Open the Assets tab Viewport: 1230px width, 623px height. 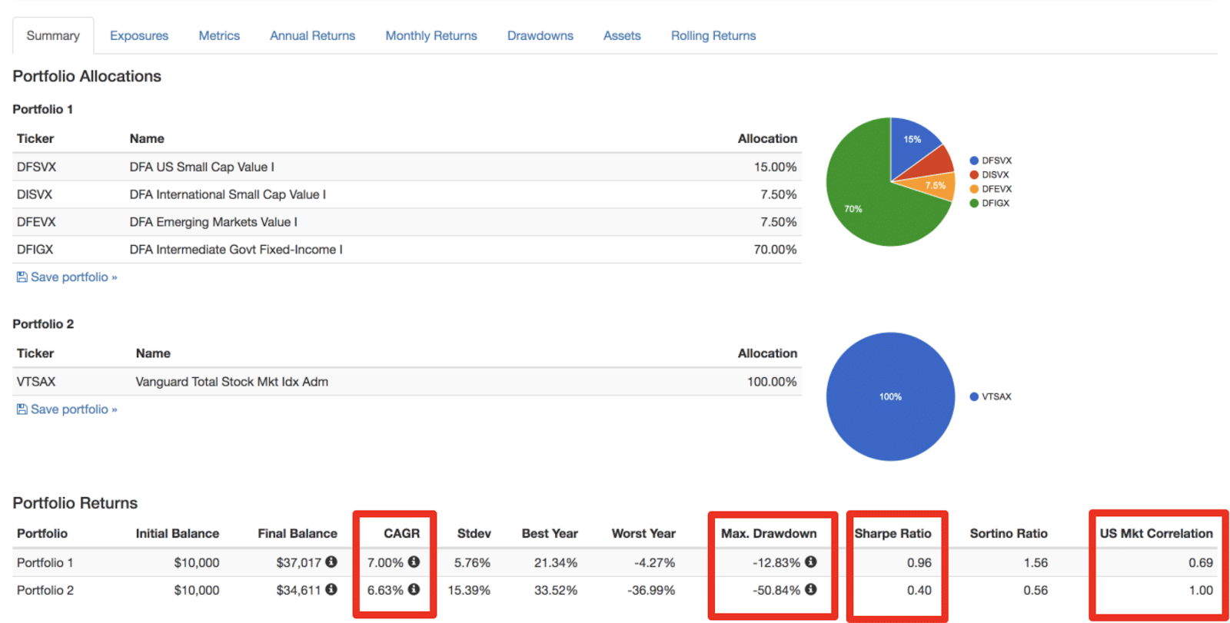(x=622, y=35)
